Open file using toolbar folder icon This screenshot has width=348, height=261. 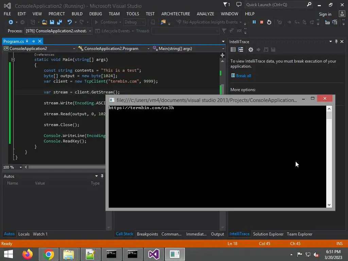coord(45,22)
